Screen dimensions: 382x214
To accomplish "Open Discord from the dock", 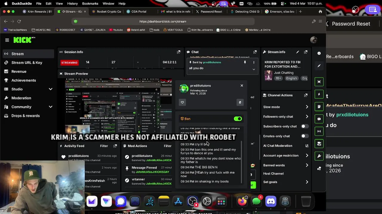I will pos(271,201).
